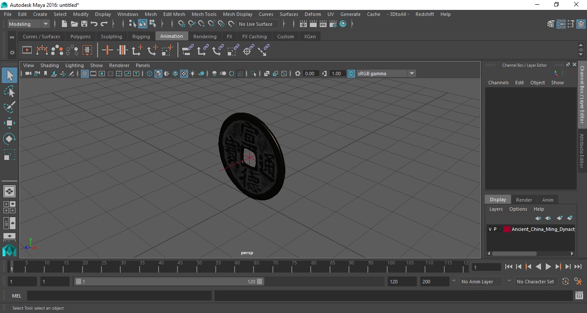The height and width of the screenshot is (313, 587).
Task: Switch to the Polygons shelf tab
Action: [80, 37]
